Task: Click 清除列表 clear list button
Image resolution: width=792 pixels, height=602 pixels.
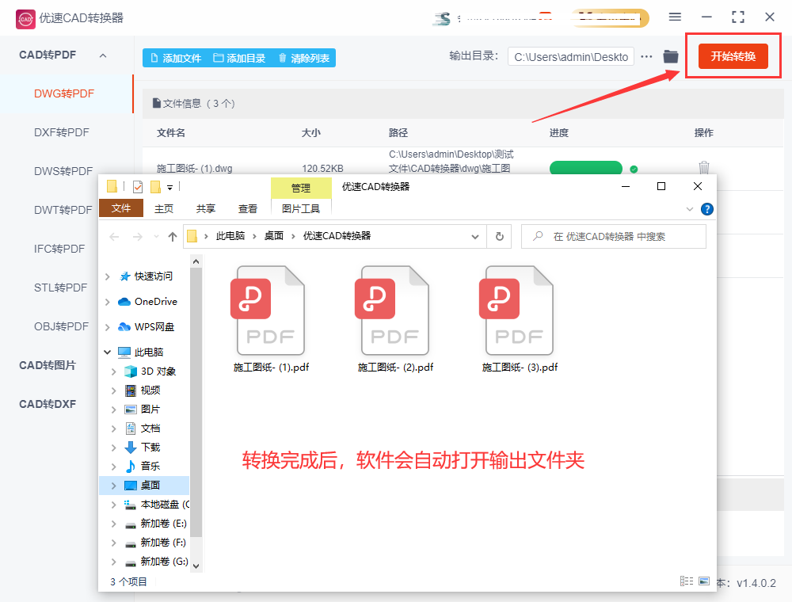Action: click(x=304, y=58)
